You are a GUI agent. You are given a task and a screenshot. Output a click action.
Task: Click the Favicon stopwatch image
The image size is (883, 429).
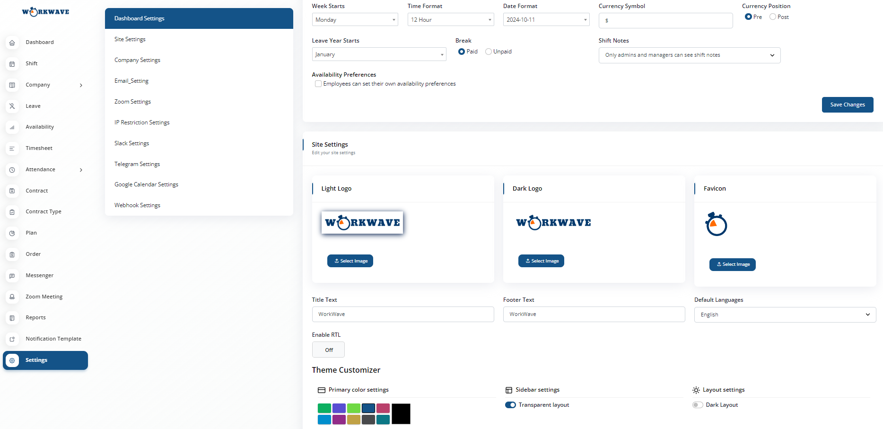(716, 224)
